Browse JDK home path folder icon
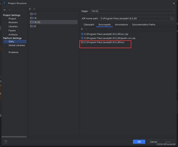The height and width of the screenshot is (147, 178). (172, 19)
